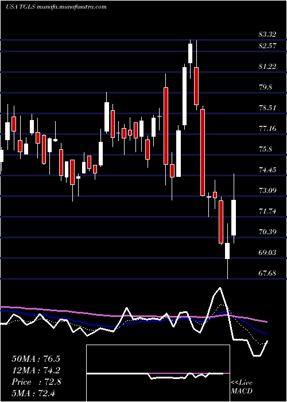Click the 83.32 price level label
Viewport: 287px width, 402px height.
click(267, 34)
